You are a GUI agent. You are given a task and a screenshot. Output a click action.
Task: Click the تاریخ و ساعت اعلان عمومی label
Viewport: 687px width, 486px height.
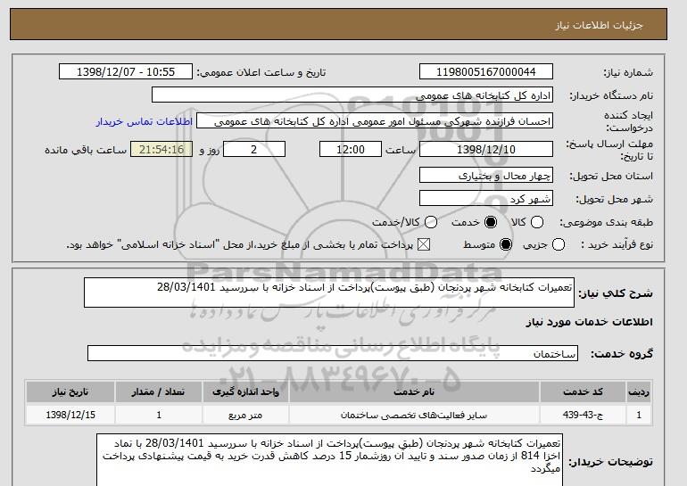click(x=261, y=72)
